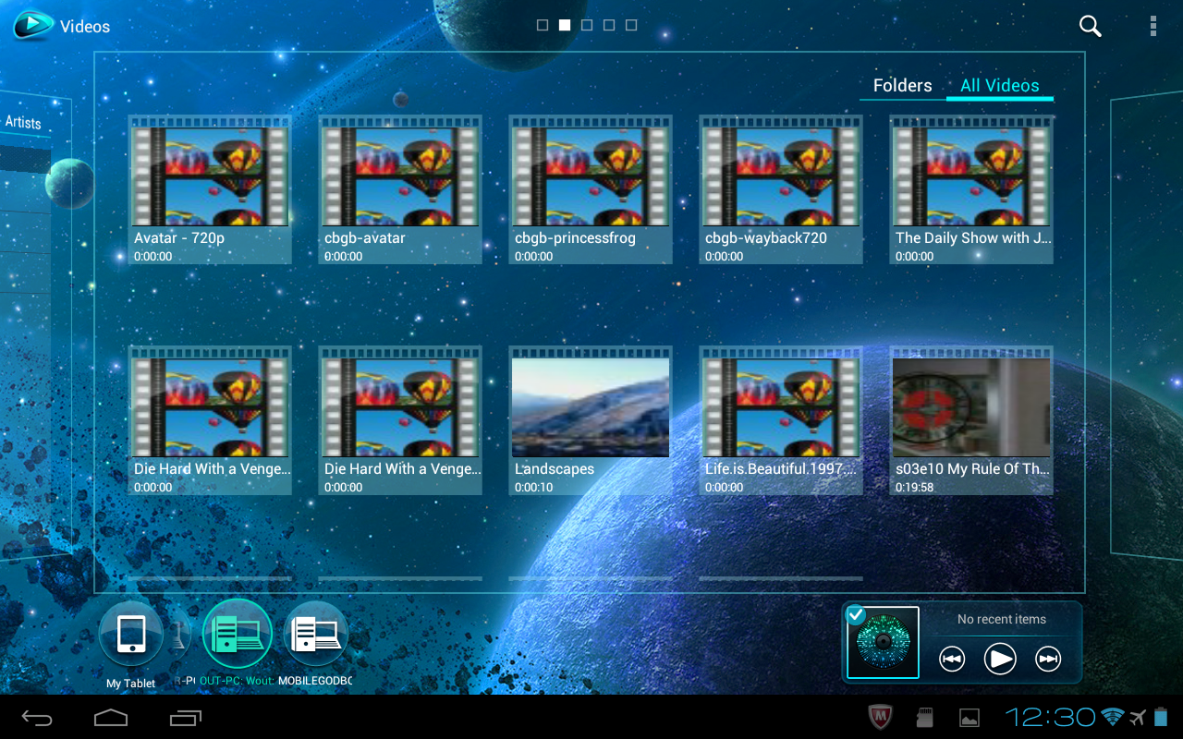Tap the battery status icon
This screenshot has width=1183, height=739.
pyautogui.click(x=1162, y=717)
